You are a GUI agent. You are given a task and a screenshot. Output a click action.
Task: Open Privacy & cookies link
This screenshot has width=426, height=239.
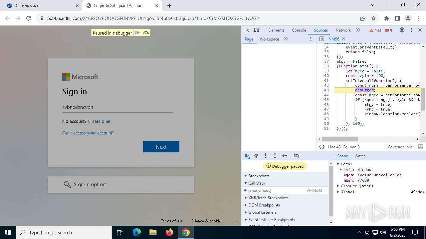207,221
